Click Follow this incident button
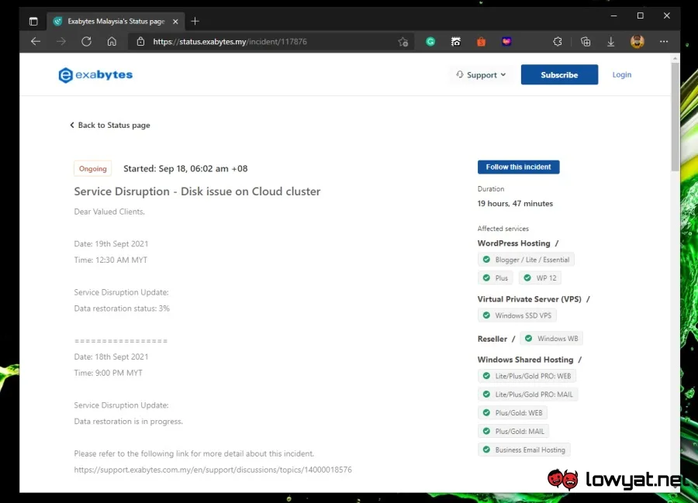The height and width of the screenshot is (503, 698). tap(518, 167)
